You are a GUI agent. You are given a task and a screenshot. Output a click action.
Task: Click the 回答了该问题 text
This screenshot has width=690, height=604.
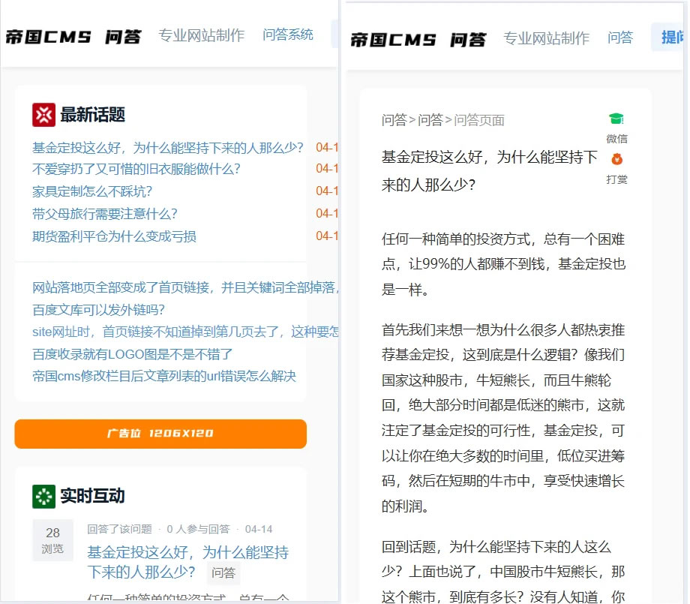click(x=119, y=529)
